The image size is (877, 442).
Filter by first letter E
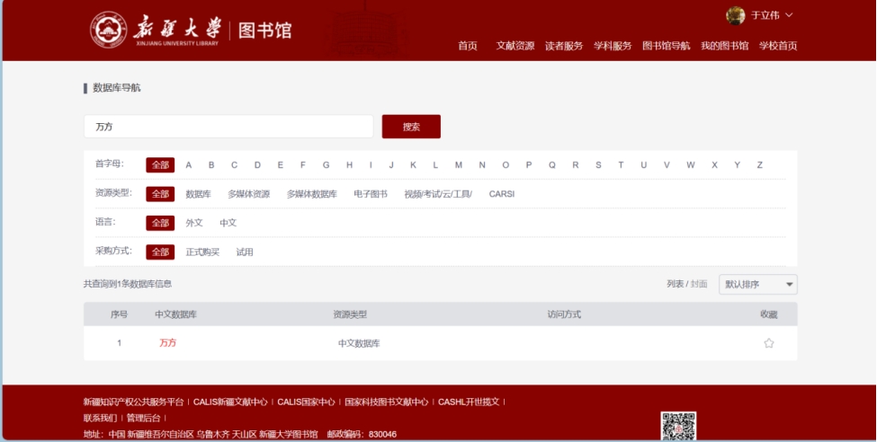coord(281,164)
